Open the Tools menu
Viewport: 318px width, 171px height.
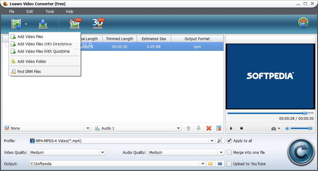50,12
